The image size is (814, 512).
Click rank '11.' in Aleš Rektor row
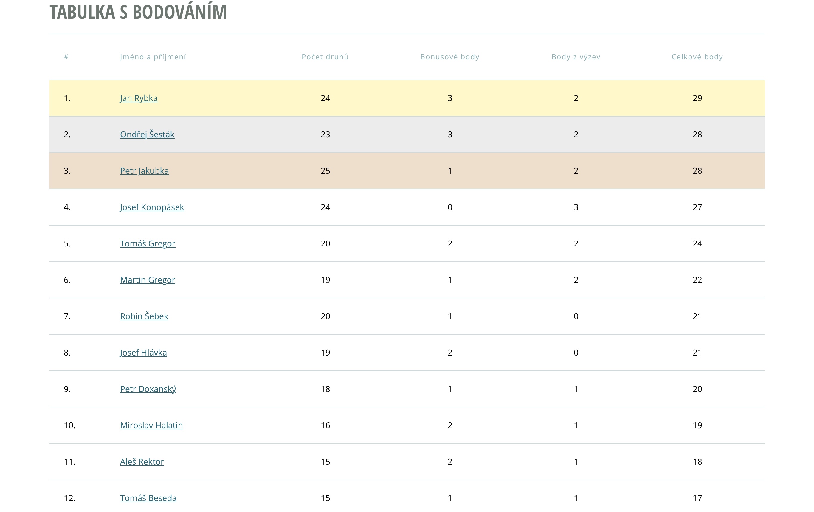tap(70, 462)
